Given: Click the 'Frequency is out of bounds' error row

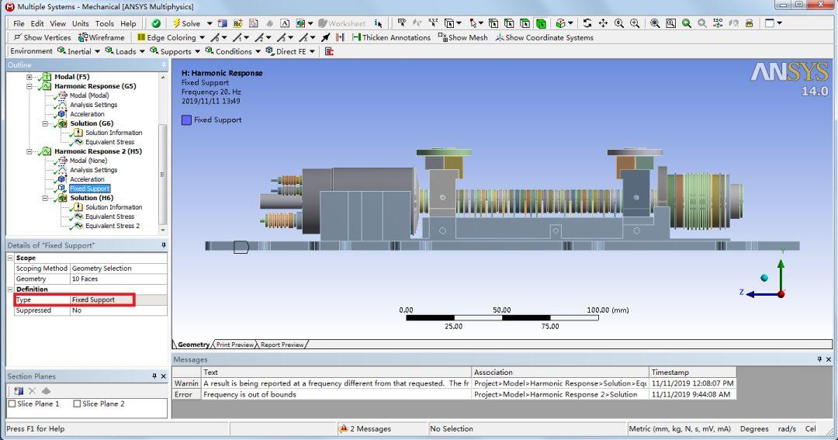Looking at the screenshot, I should pyautogui.click(x=454, y=394).
